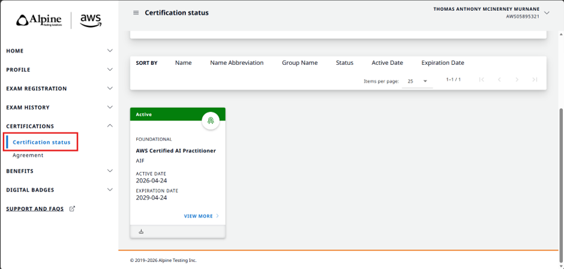
Task: Go to next page arrow
Action: 517,80
